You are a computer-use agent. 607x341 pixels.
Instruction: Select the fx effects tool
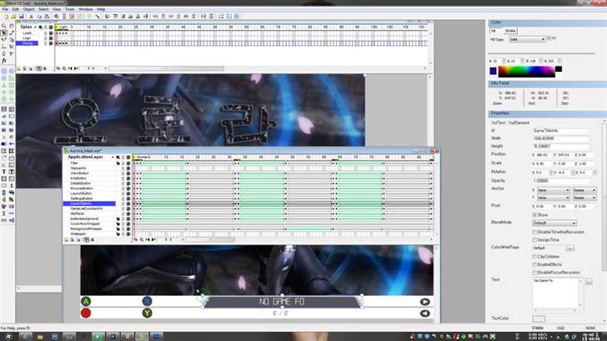click(4, 61)
